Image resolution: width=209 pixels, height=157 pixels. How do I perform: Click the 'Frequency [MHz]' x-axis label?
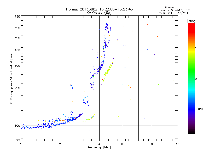[x=99, y=148]
